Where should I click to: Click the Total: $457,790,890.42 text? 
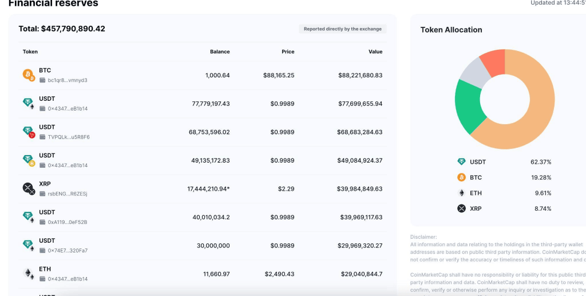pyautogui.click(x=62, y=29)
